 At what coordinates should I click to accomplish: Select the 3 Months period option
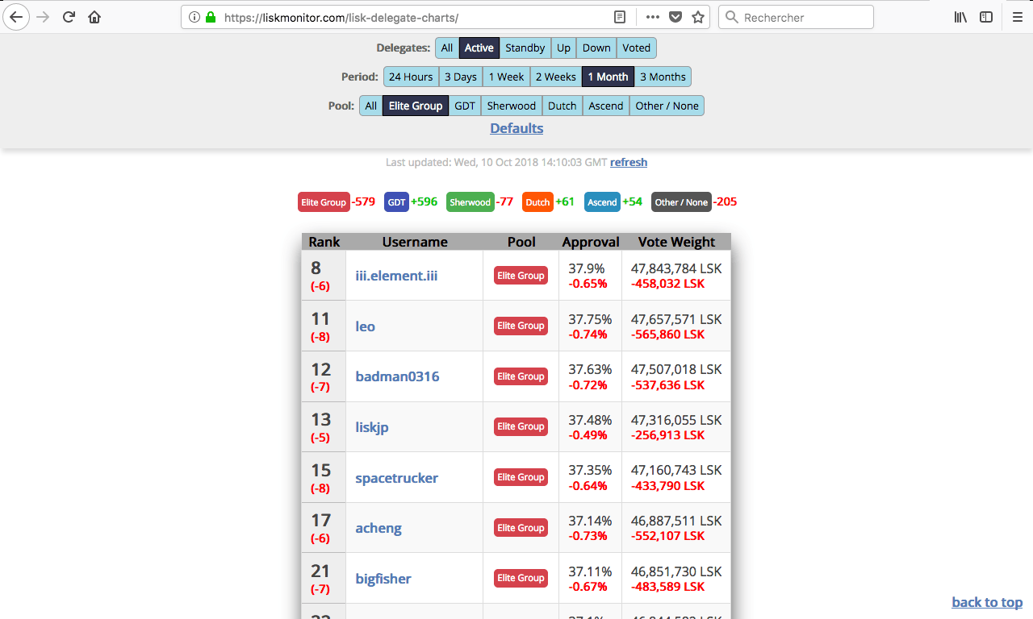(663, 77)
